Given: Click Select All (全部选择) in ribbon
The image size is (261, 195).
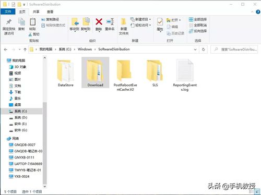Looking at the screenshot, I should (198, 19).
